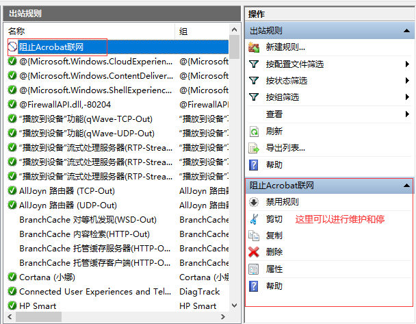Image resolution: width=416 pixels, height=324 pixels.
Task: Click the help icon under 阻止Acrobat联网 section
Action: [x=254, y=286]
